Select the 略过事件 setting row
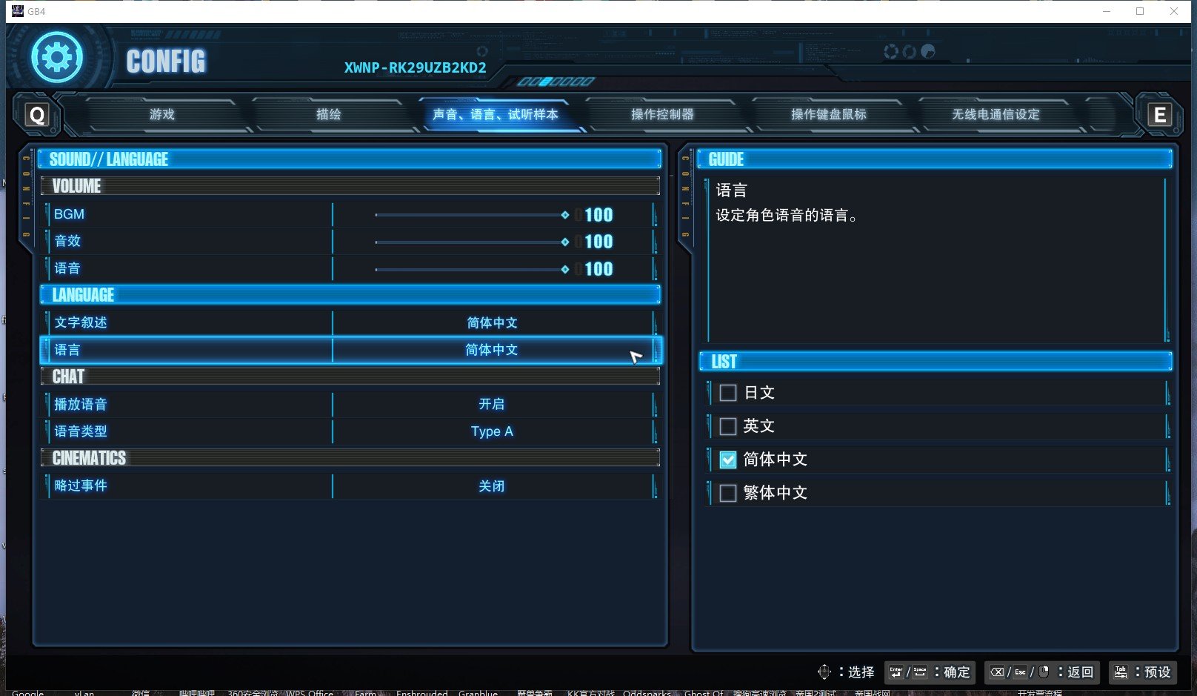The height and width of the screenshot is (696, 1197). click(x=348, y=486)
